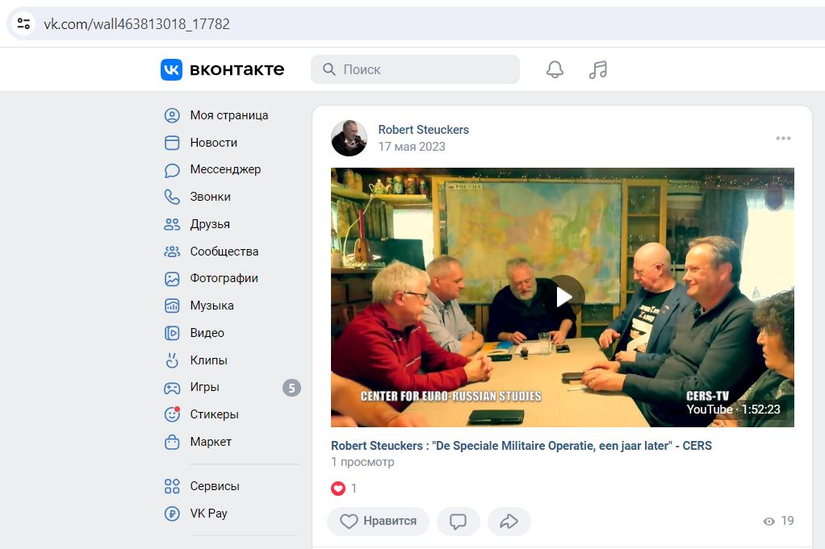Click the Robert Steuckers author name
This screenshot has height=549, width=825.
(424, 130)
